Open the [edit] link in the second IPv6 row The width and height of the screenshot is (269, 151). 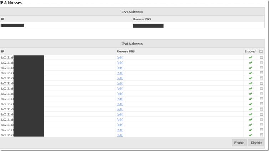tap(120, 63)
